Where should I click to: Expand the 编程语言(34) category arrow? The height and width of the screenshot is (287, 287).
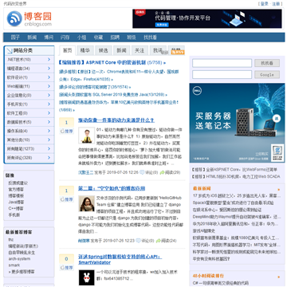click(x=49, y=69)
